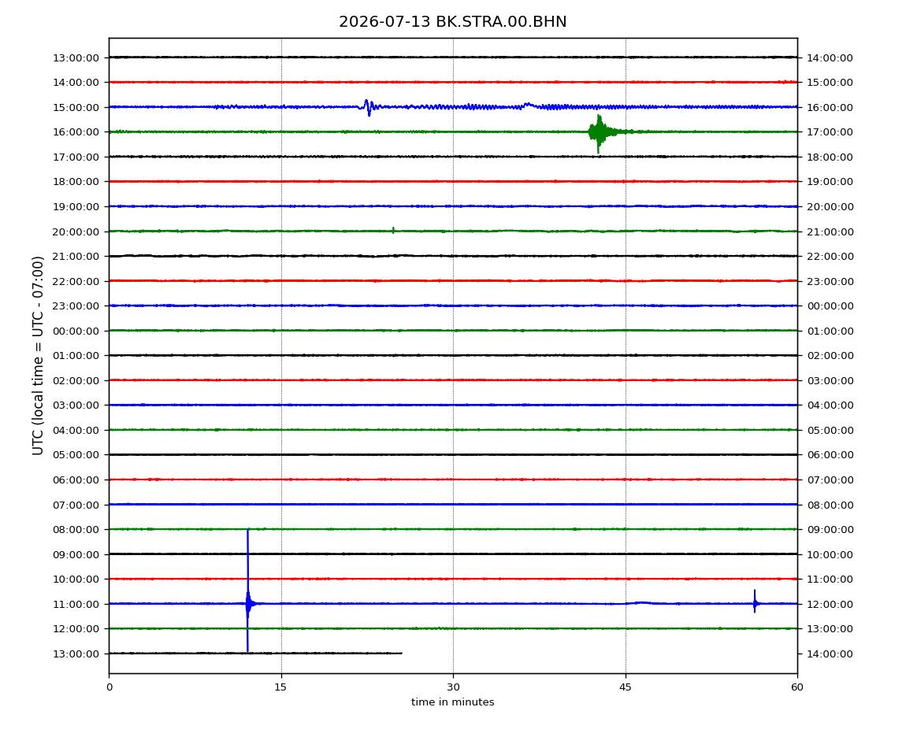Screen dimensions: 906x748
Task: Click the 15 minute tick label
Action: pos(280,687)
